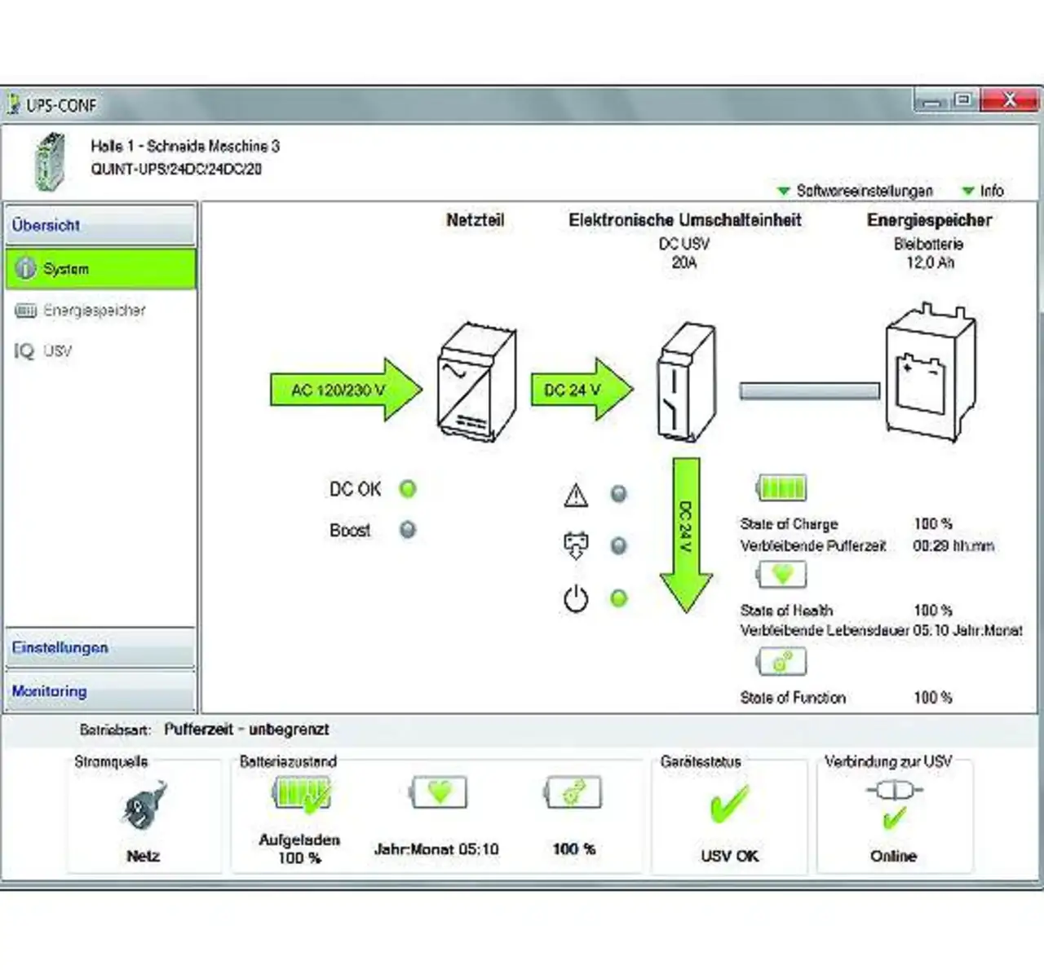The height and width of the screenshot is (970, 1044).
Task: Click the power standby symbol icon
Action: 576,599
